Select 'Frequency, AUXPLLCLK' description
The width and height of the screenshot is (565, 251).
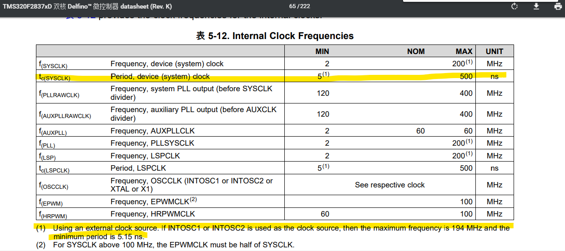[x=152, y=131]
